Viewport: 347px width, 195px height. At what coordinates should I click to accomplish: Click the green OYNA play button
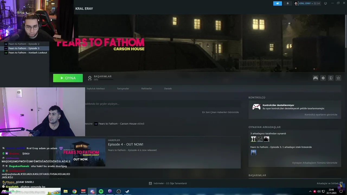[68, 78]
